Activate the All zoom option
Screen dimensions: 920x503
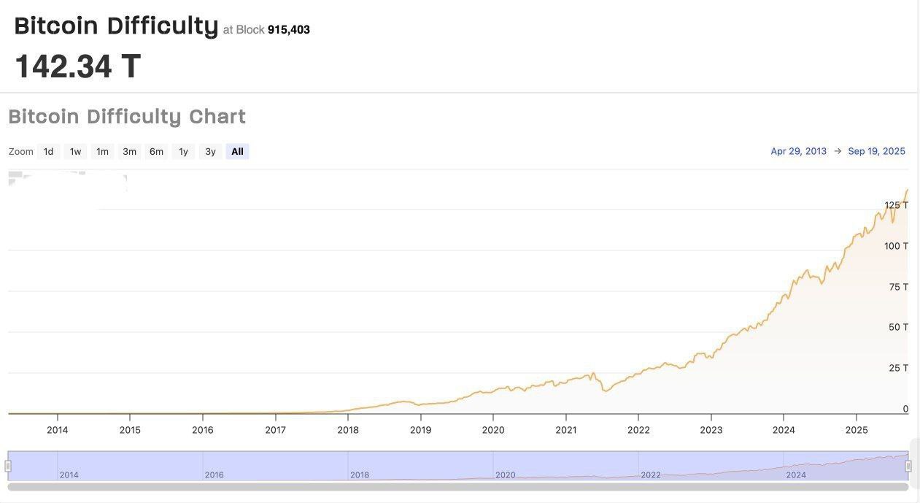[237, 152]
